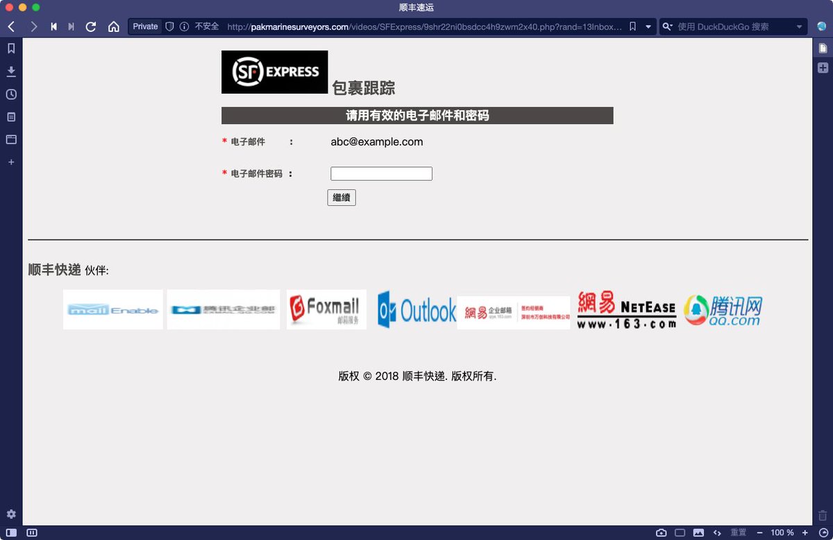Go back to the previous page

pyautogui.click(x=12, y=26)
